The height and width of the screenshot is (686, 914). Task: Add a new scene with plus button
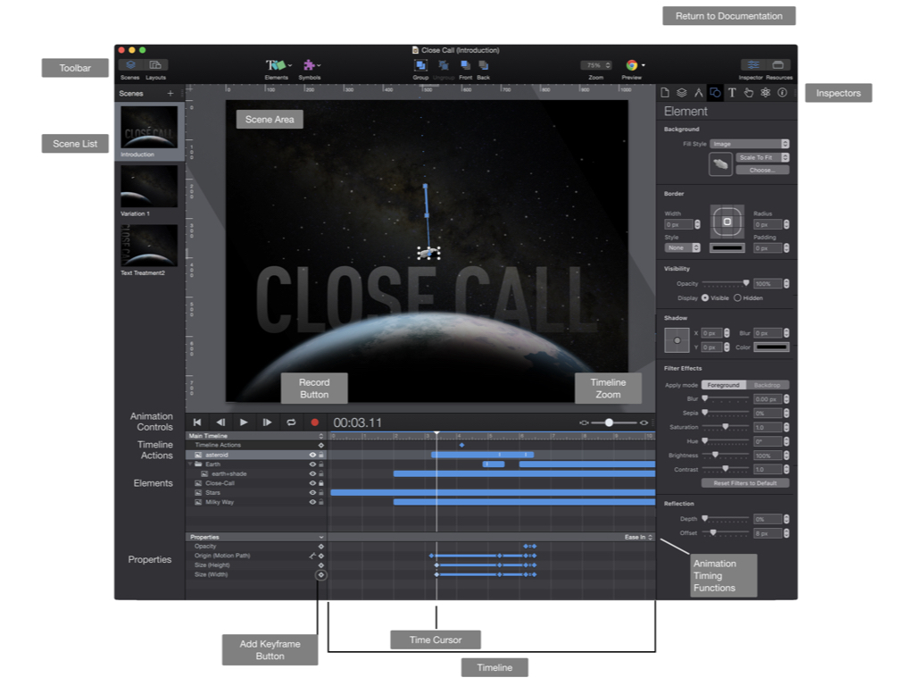coord(170,93)
